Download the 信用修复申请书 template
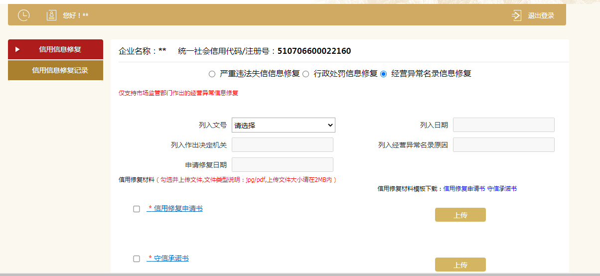 (x=464, y=189)
